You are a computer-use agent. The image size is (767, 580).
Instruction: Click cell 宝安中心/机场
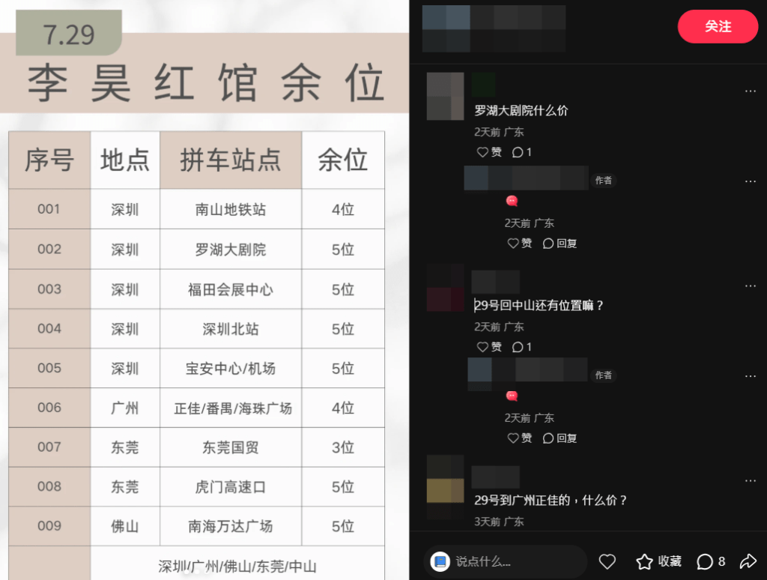click(231, 369)
